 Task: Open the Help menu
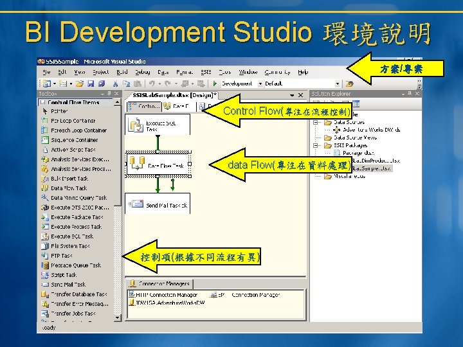coord(303,72)
